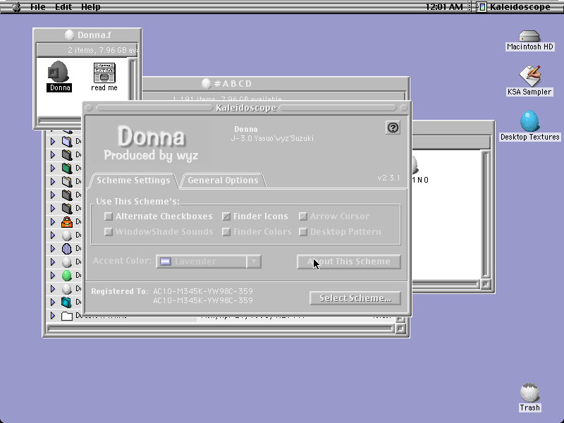Click the Select Scheme... button

tap(355, 298)
